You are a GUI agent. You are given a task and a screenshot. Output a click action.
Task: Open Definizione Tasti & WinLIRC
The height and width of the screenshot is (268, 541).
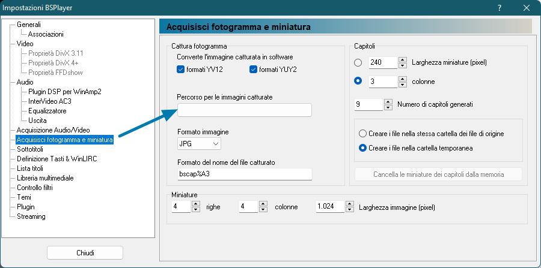pyautogui.click(x=57, y=159)
